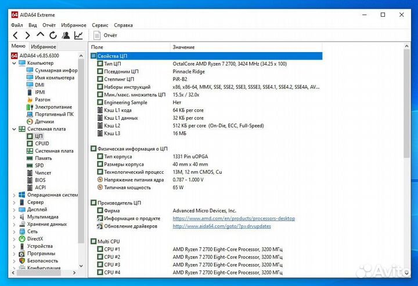Refresh the report with the circular arrow icon
Image resolution: width=418 pixels, height=286 pixels.
coord(53,35)
